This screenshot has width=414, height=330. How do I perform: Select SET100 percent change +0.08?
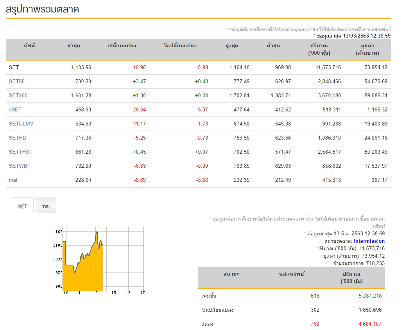point(201,95)
